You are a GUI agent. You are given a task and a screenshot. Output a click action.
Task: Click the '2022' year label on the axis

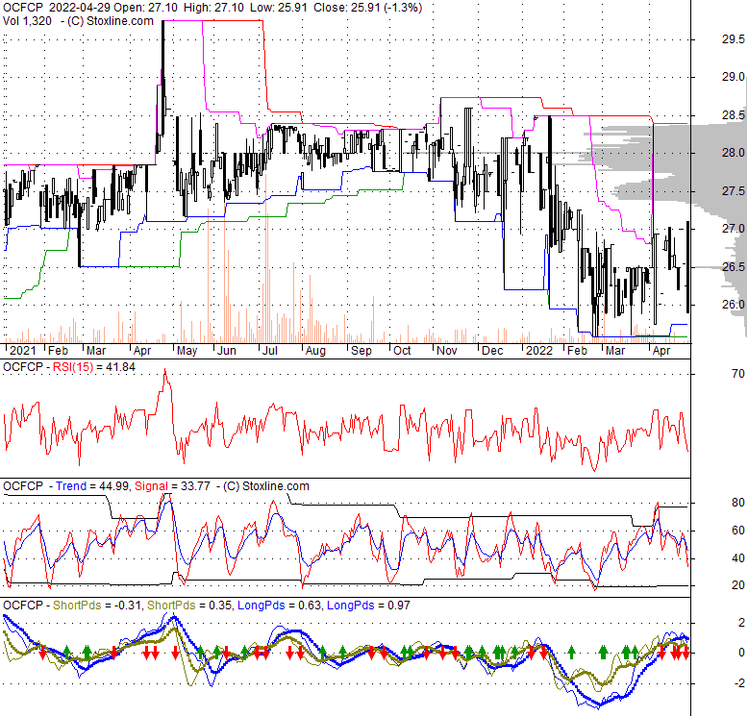pyautogui.click(x=539, y=351)
